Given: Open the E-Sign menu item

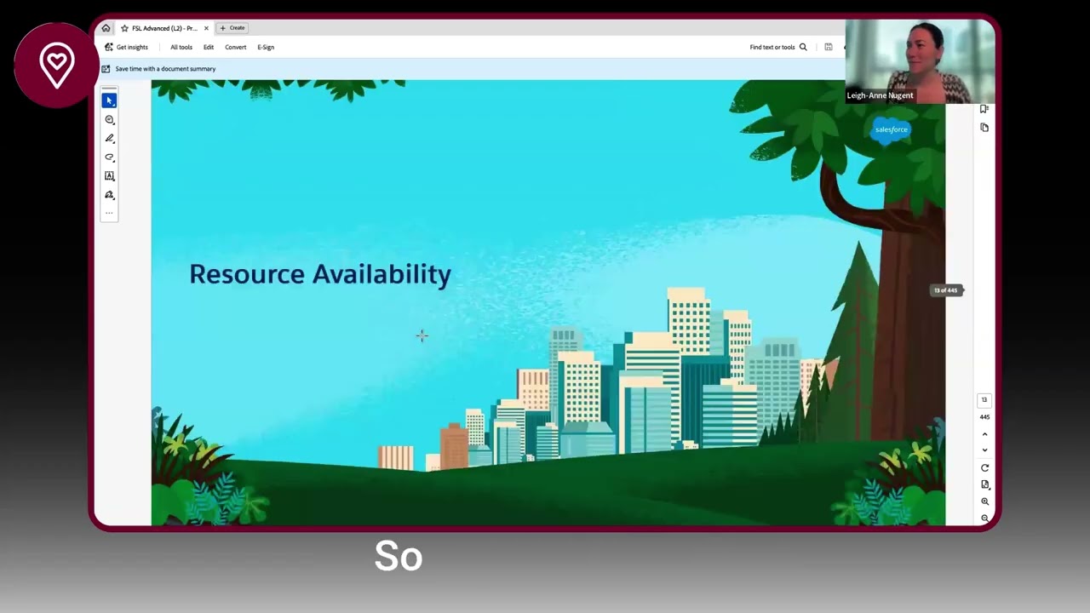Looking at the screenshot, I should (266, 47).
